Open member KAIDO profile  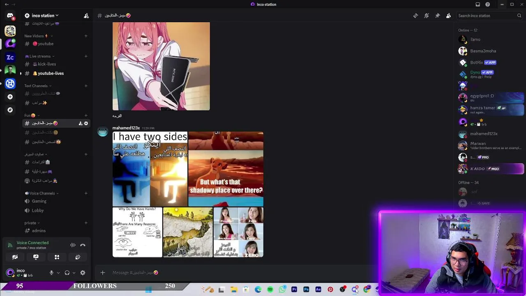click(x=491, y=169)
